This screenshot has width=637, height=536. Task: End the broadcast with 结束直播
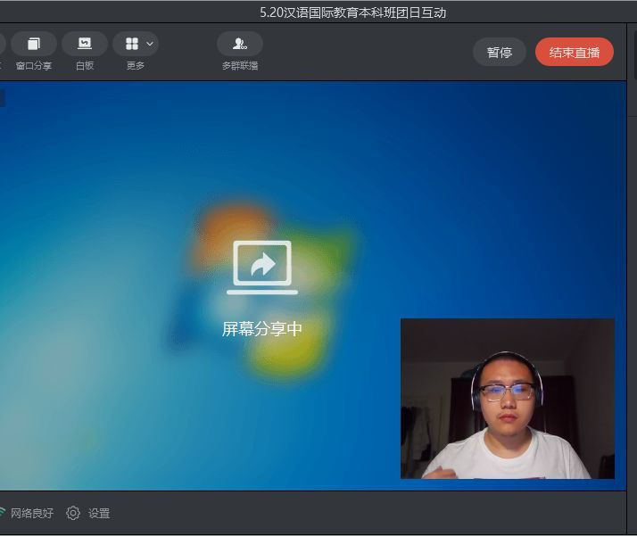coord(574,52)
